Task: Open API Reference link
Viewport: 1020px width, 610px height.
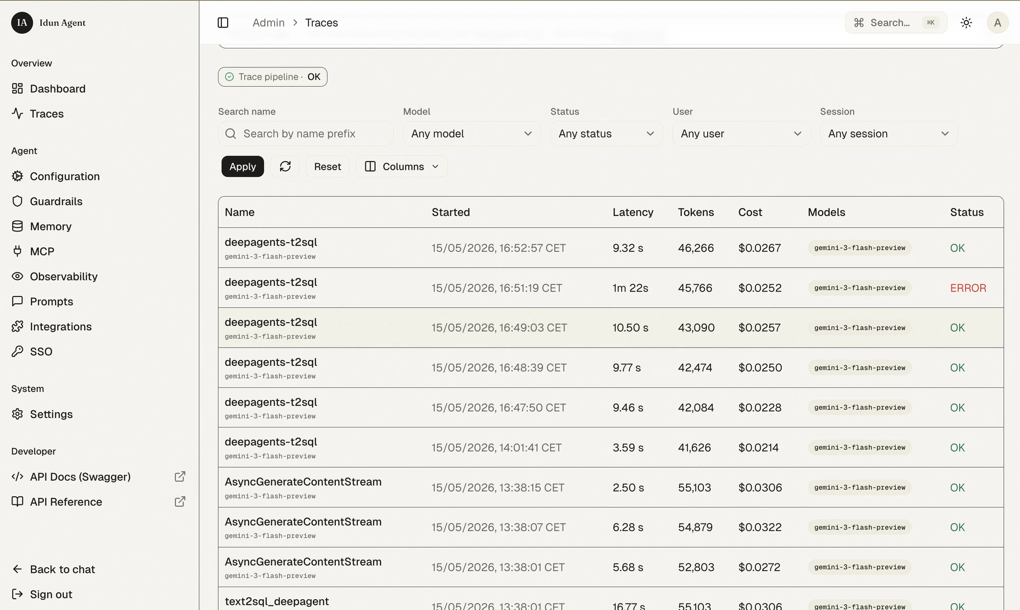Action: click(x=66, y=501)
